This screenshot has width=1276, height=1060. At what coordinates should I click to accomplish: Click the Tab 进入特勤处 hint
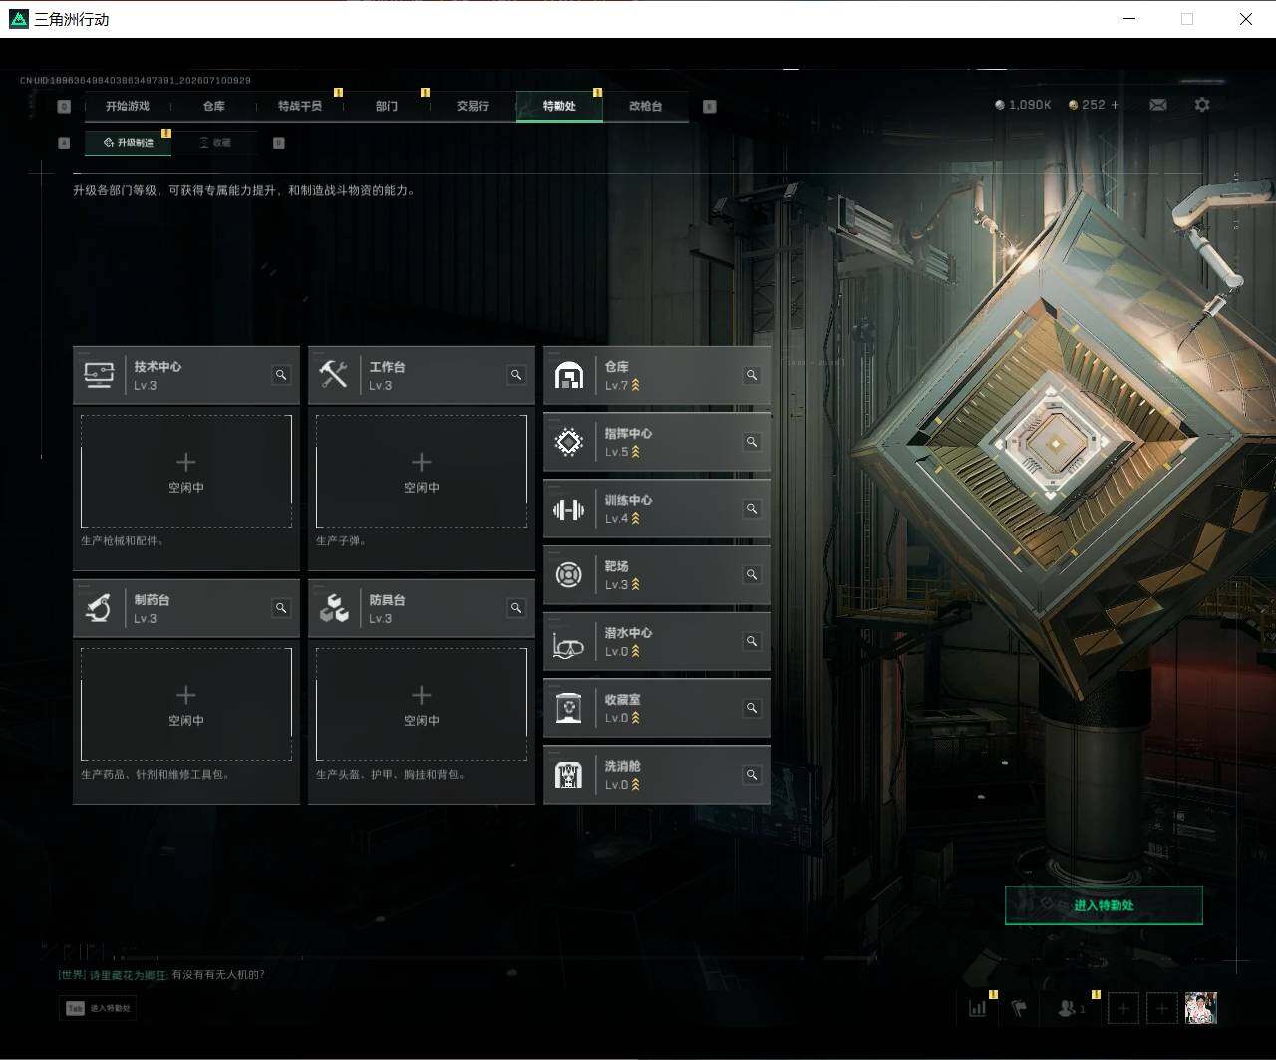[x=98, y=1008]
